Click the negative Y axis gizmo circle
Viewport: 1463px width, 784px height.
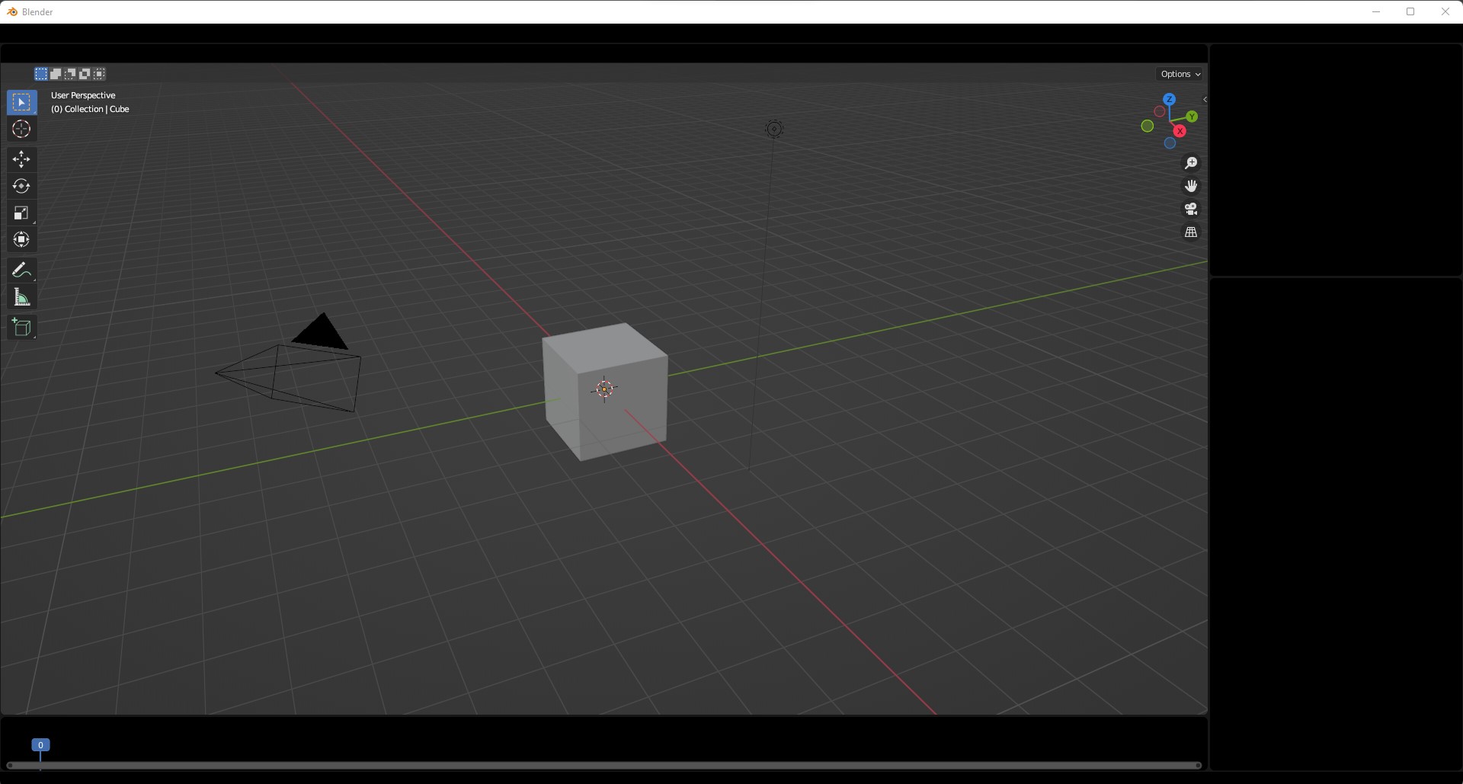1147,126
